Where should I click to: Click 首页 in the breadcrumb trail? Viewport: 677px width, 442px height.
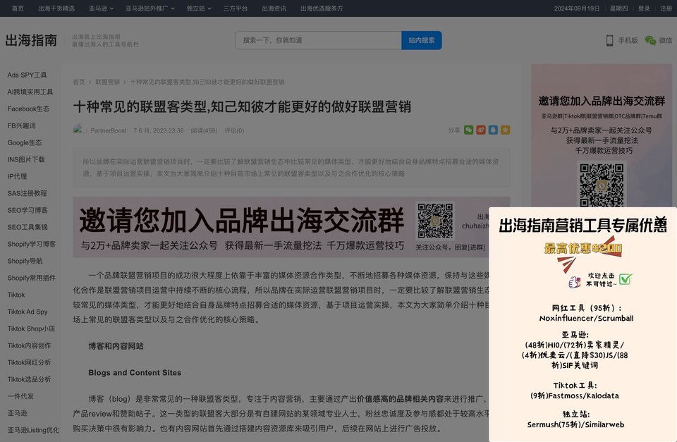click(x=79, y=82)
